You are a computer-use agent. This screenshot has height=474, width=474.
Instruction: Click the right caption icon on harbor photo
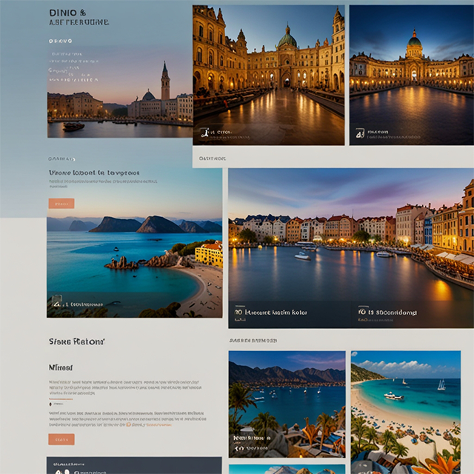362,313
